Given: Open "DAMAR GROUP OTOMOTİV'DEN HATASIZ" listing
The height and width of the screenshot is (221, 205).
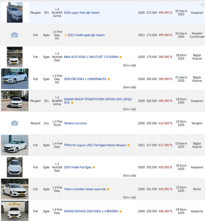Looking at the screenshot, I should (x=98, y=99).
